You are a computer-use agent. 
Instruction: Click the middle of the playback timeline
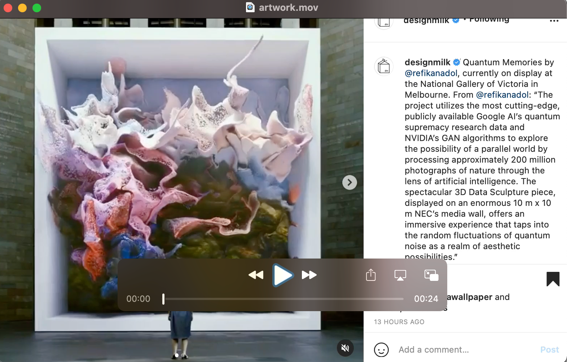283,299
